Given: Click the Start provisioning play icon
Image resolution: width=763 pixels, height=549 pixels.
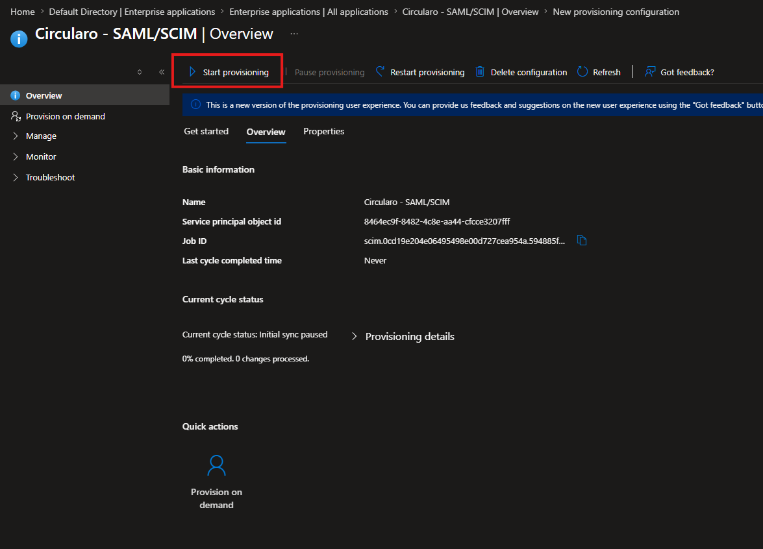Looking at the screenshot, I should (192, 72).
